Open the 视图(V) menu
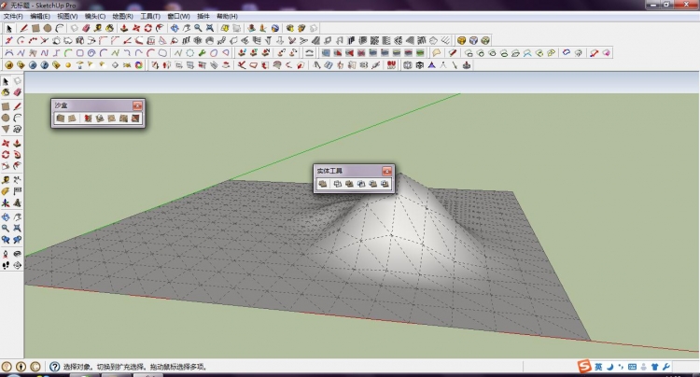The width and height of the screenshot is (700, 377). (67, 17)
